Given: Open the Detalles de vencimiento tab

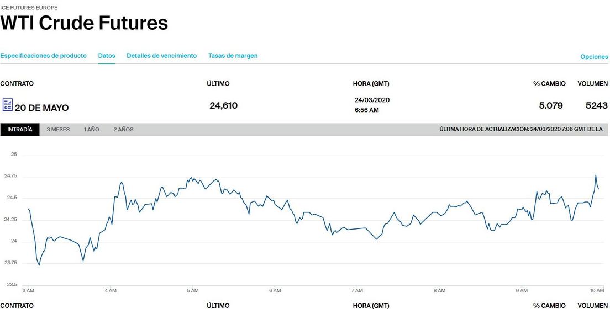Looking at the screenshot, I should (161, 56).
